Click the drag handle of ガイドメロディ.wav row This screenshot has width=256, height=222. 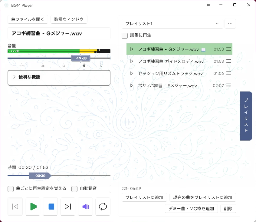coord(229,61)
